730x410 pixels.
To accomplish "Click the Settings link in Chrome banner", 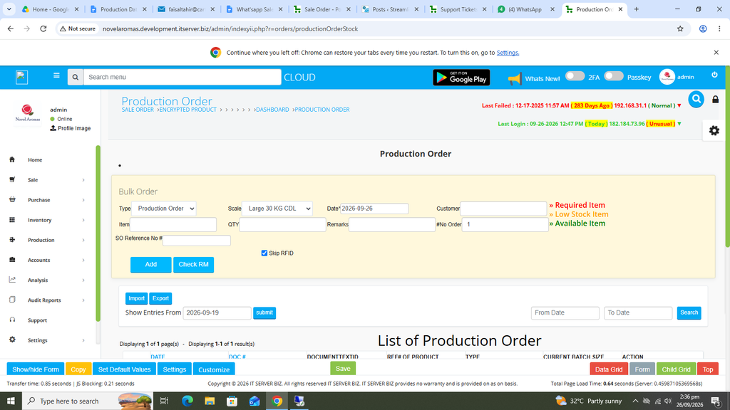I will 508,53.
